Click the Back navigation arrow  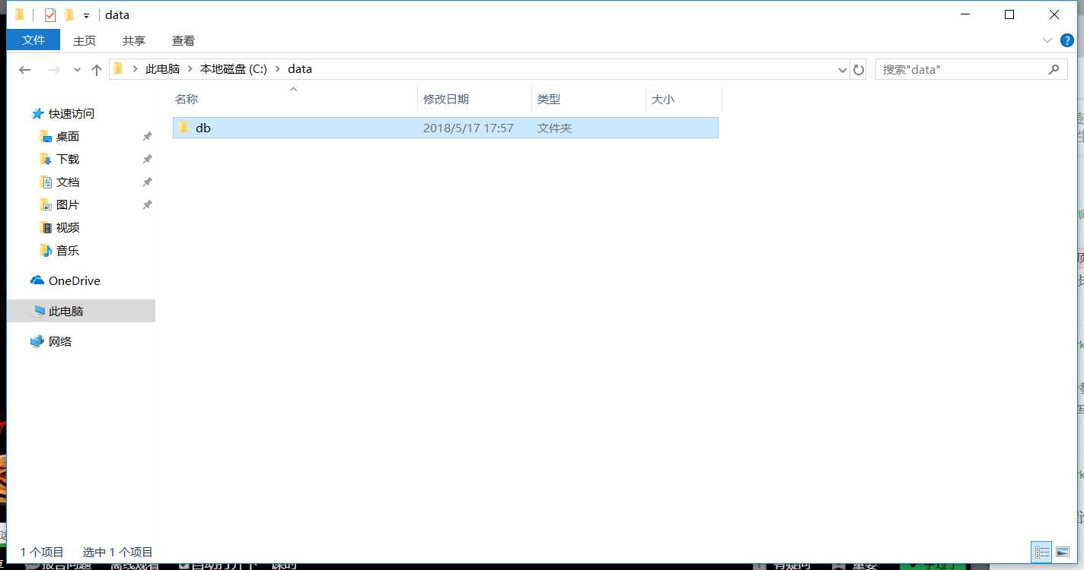25,70
